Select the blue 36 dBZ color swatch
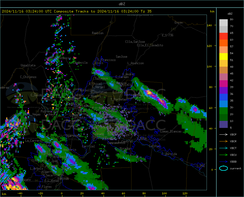 point(223,97)
